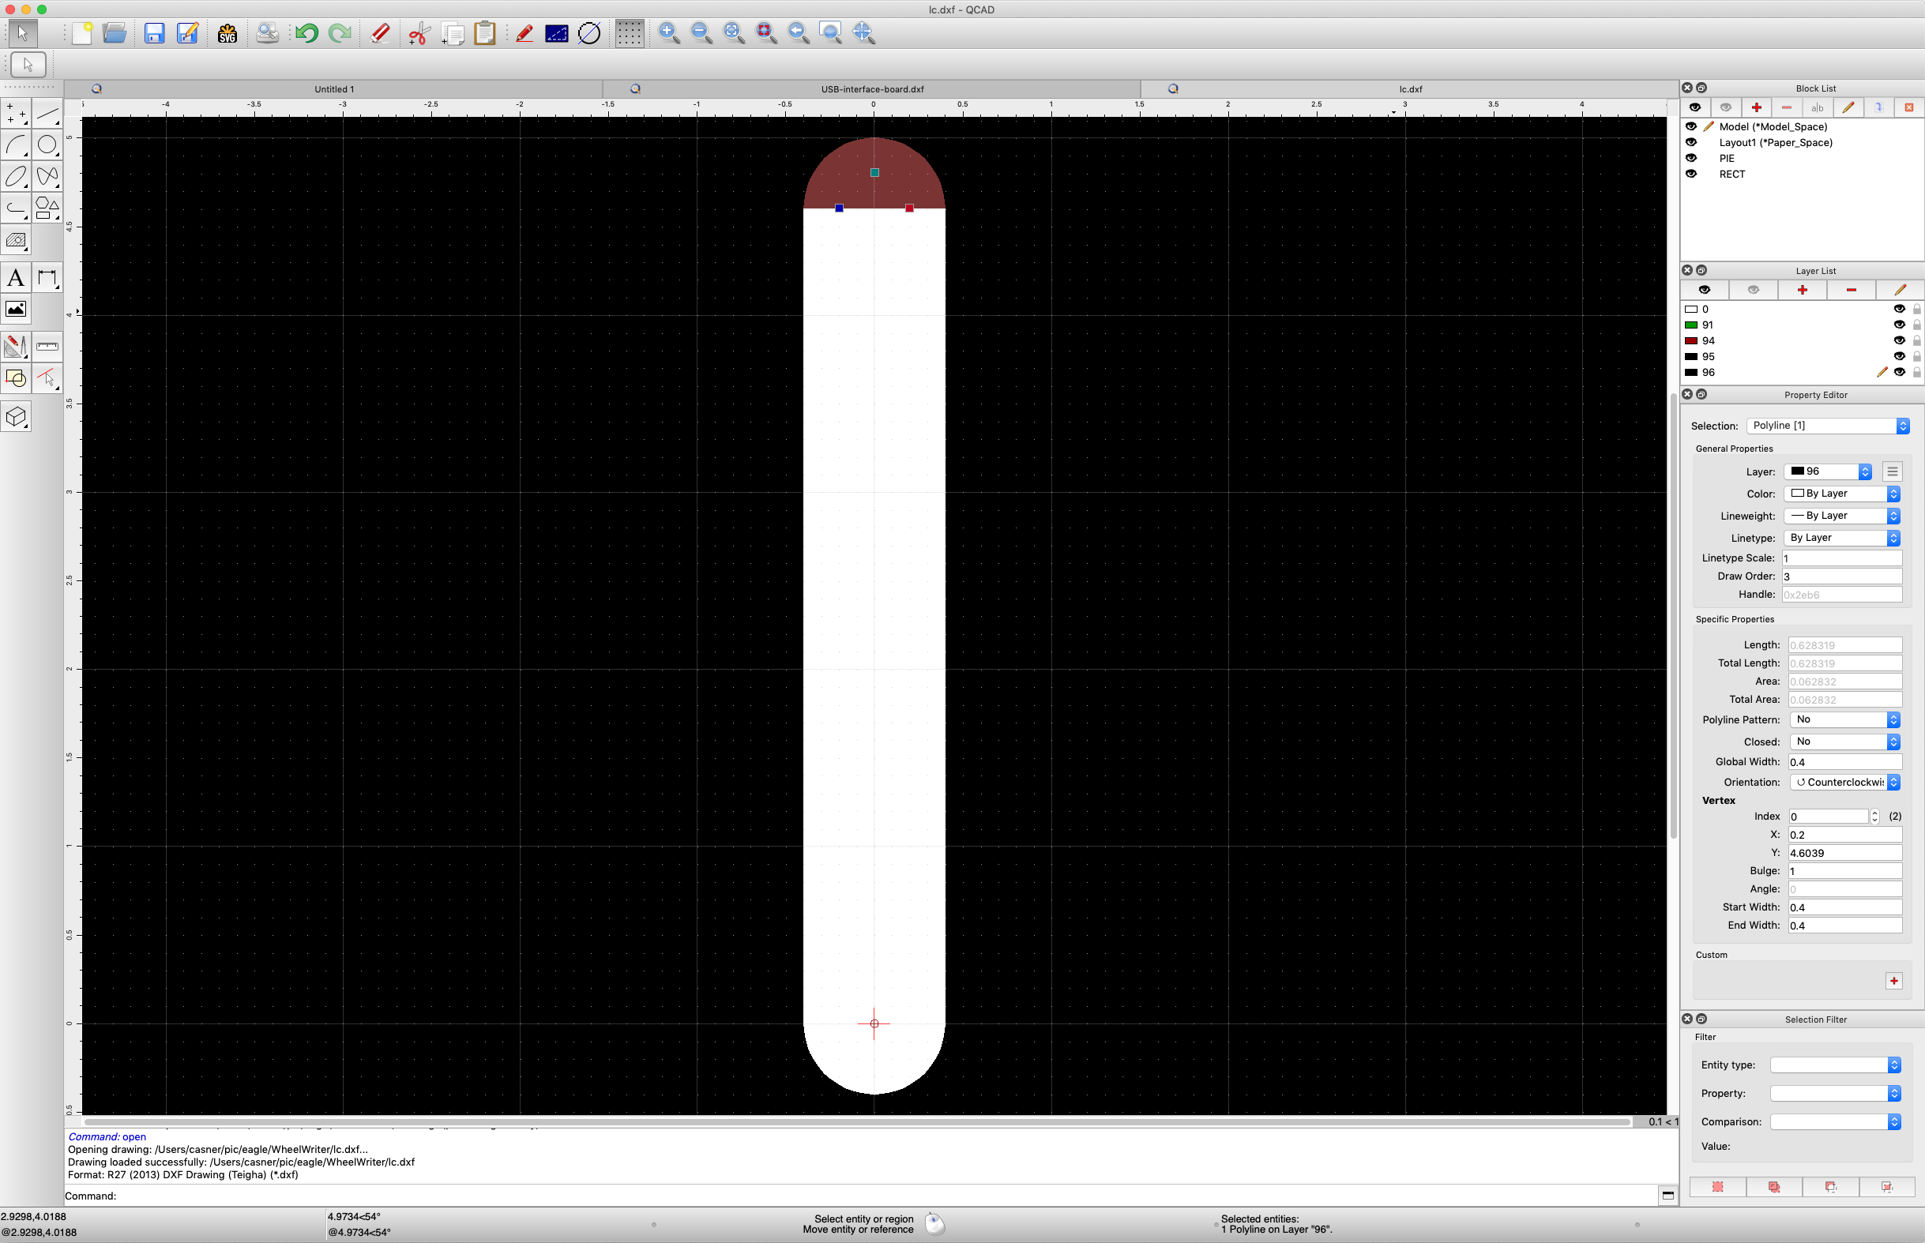Toggle visibility of Layout1 Paper_Space block
Viewport: 1925px width, 1243px height.
click(1691, 142)
